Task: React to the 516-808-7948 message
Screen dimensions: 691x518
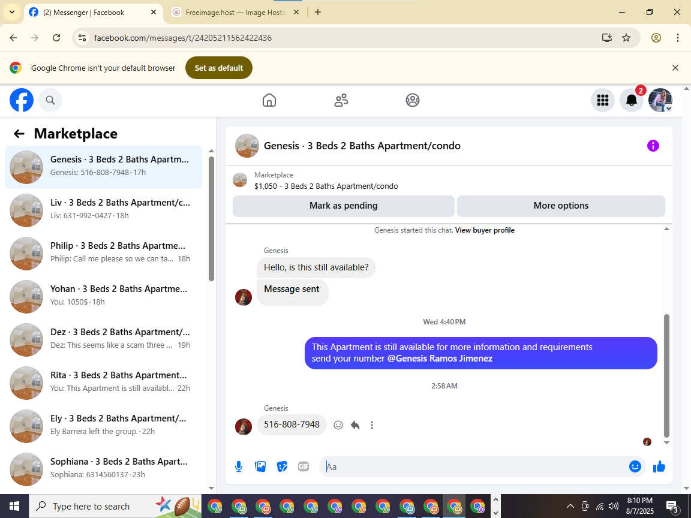Action: (338, 425)
